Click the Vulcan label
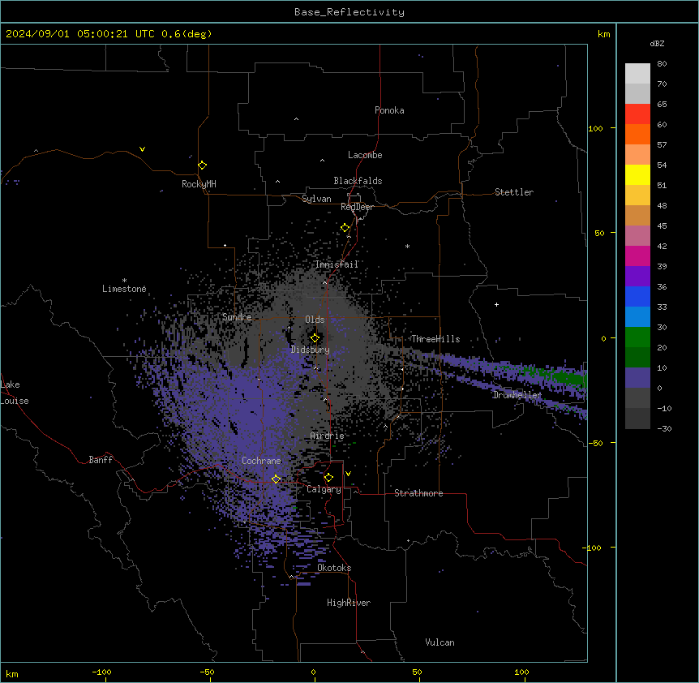This screenshot has width=699, height=683. click(440, 642)
